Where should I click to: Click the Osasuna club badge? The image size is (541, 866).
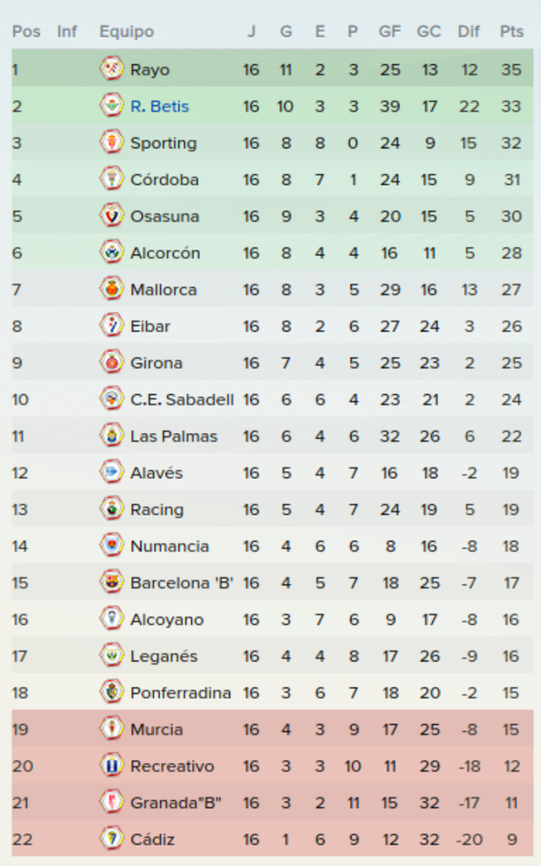(x=112, y=215)
